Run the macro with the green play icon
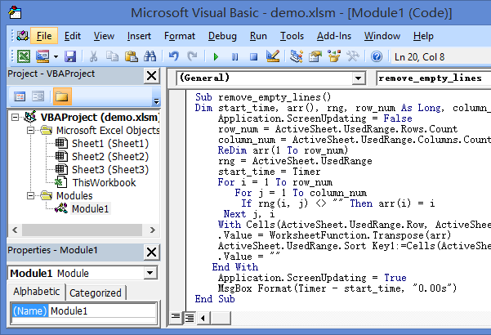Viewport: 491px width, 335px height. (x=216, y=56)
